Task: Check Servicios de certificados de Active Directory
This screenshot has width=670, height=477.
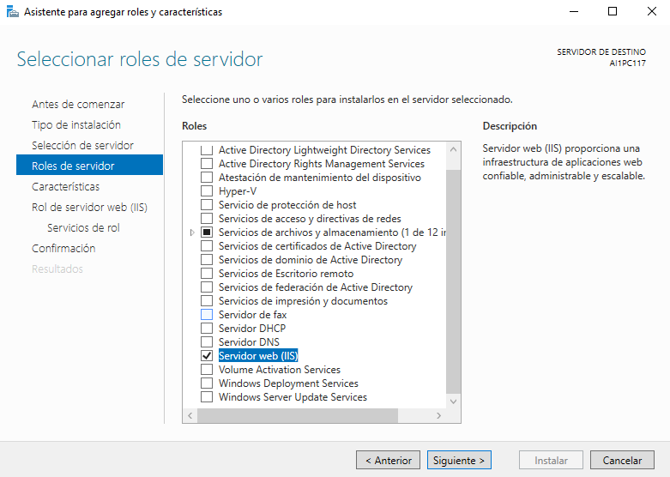Action: click(x=207, y=245)
